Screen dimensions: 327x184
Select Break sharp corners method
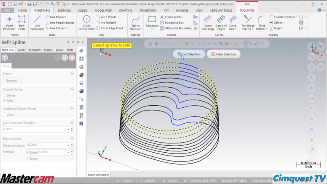[27, 159]
